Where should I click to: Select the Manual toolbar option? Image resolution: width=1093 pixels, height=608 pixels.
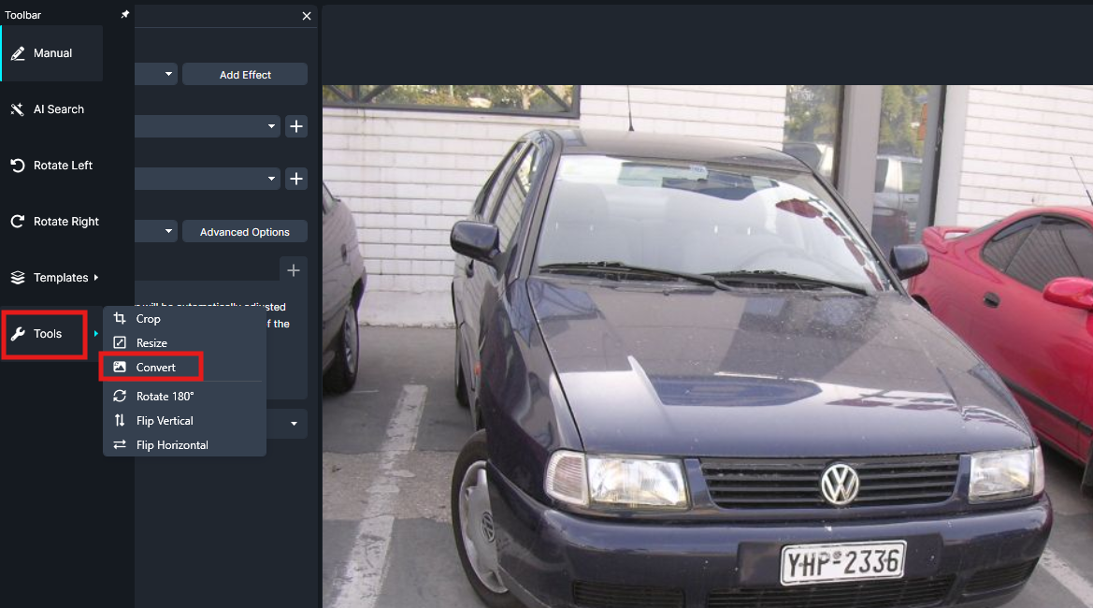point(51,53)
